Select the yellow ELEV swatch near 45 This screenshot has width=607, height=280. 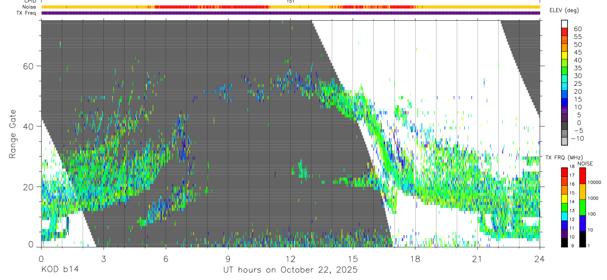point(564,55)
